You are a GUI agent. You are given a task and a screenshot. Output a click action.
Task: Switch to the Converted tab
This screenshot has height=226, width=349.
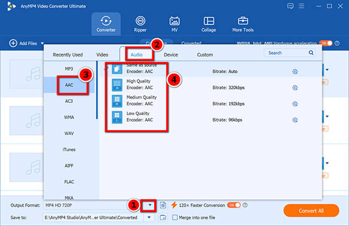[191, 43]
